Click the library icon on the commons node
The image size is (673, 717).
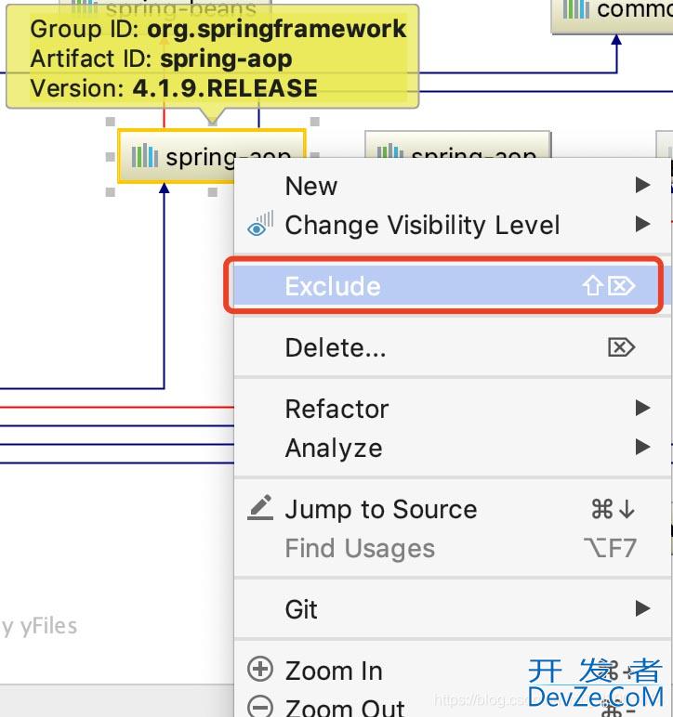pos(575,9)
